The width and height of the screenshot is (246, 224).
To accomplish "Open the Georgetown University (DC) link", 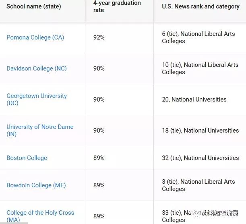I will tap(37, 100).
